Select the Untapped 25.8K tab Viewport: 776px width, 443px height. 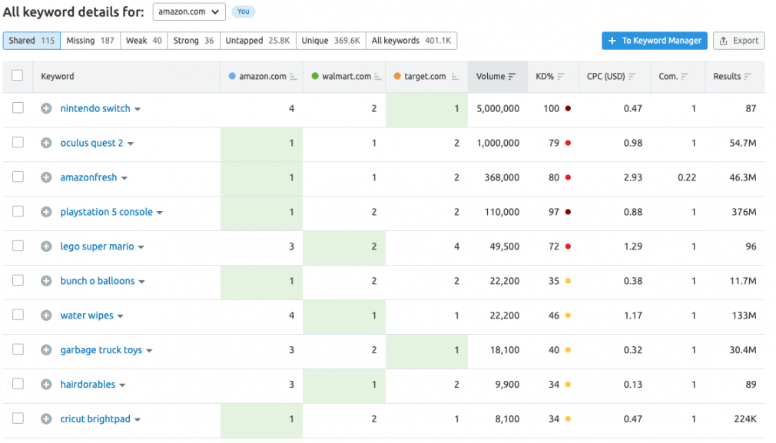[x=258, y=41]
